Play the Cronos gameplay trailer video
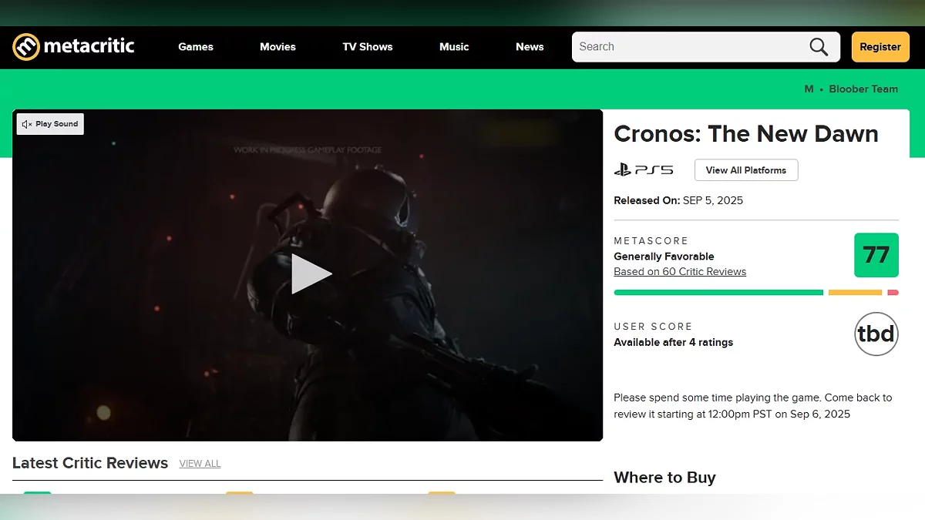Viewport: 925px width, 520px height. pos(311,274)
